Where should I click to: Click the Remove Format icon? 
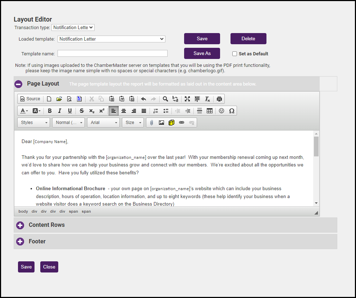click(x=207, y=99)
